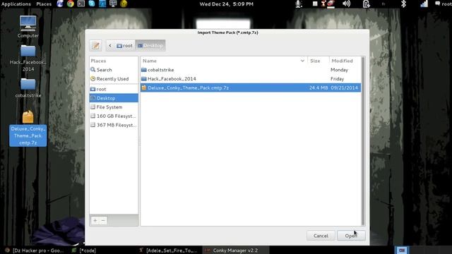Launch the Iceweasel browser from top panel
Image resolution: width=452 pixels, height=254 pixels.
tap(60, 4)
